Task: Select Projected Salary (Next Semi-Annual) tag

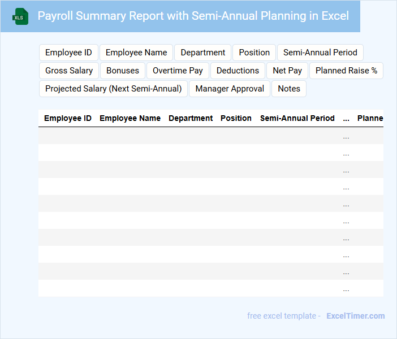Action: [x=113, y=89]
